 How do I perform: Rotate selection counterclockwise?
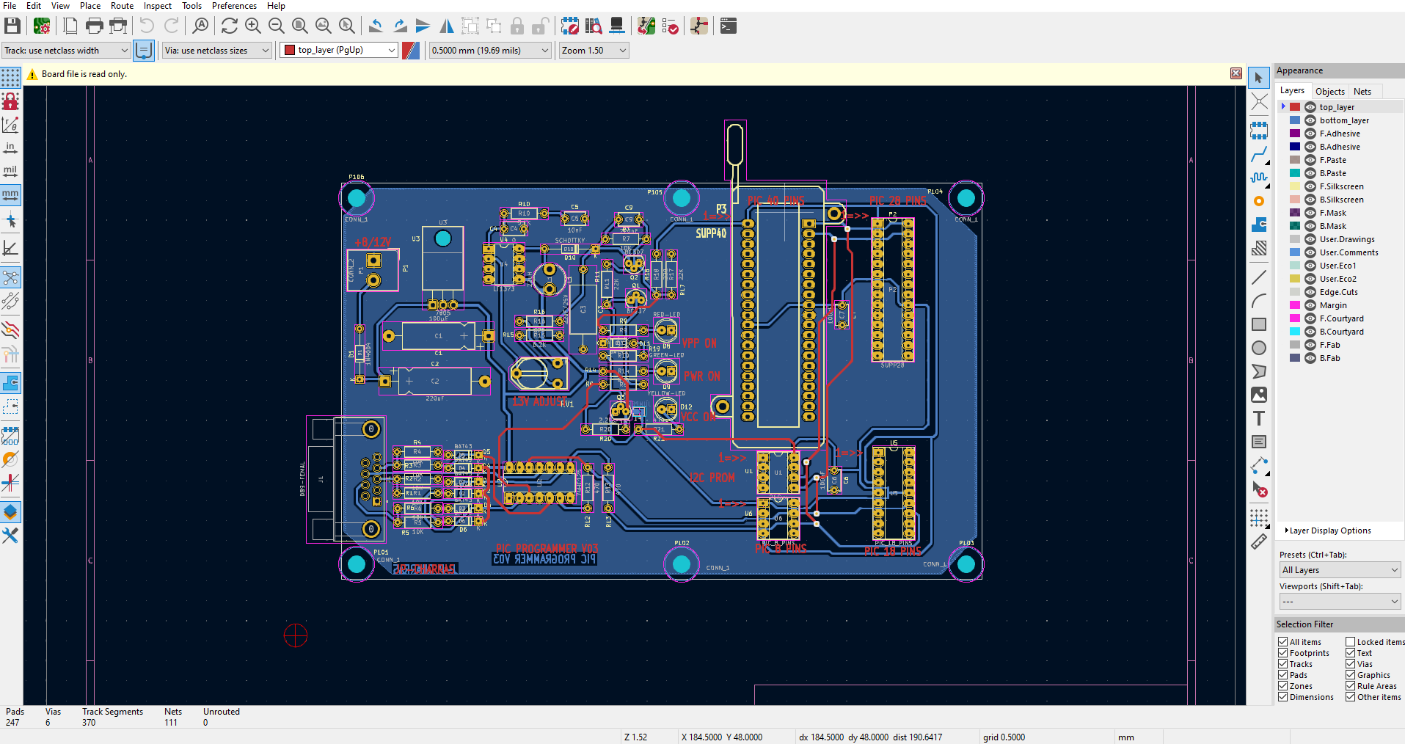(376, 26)
